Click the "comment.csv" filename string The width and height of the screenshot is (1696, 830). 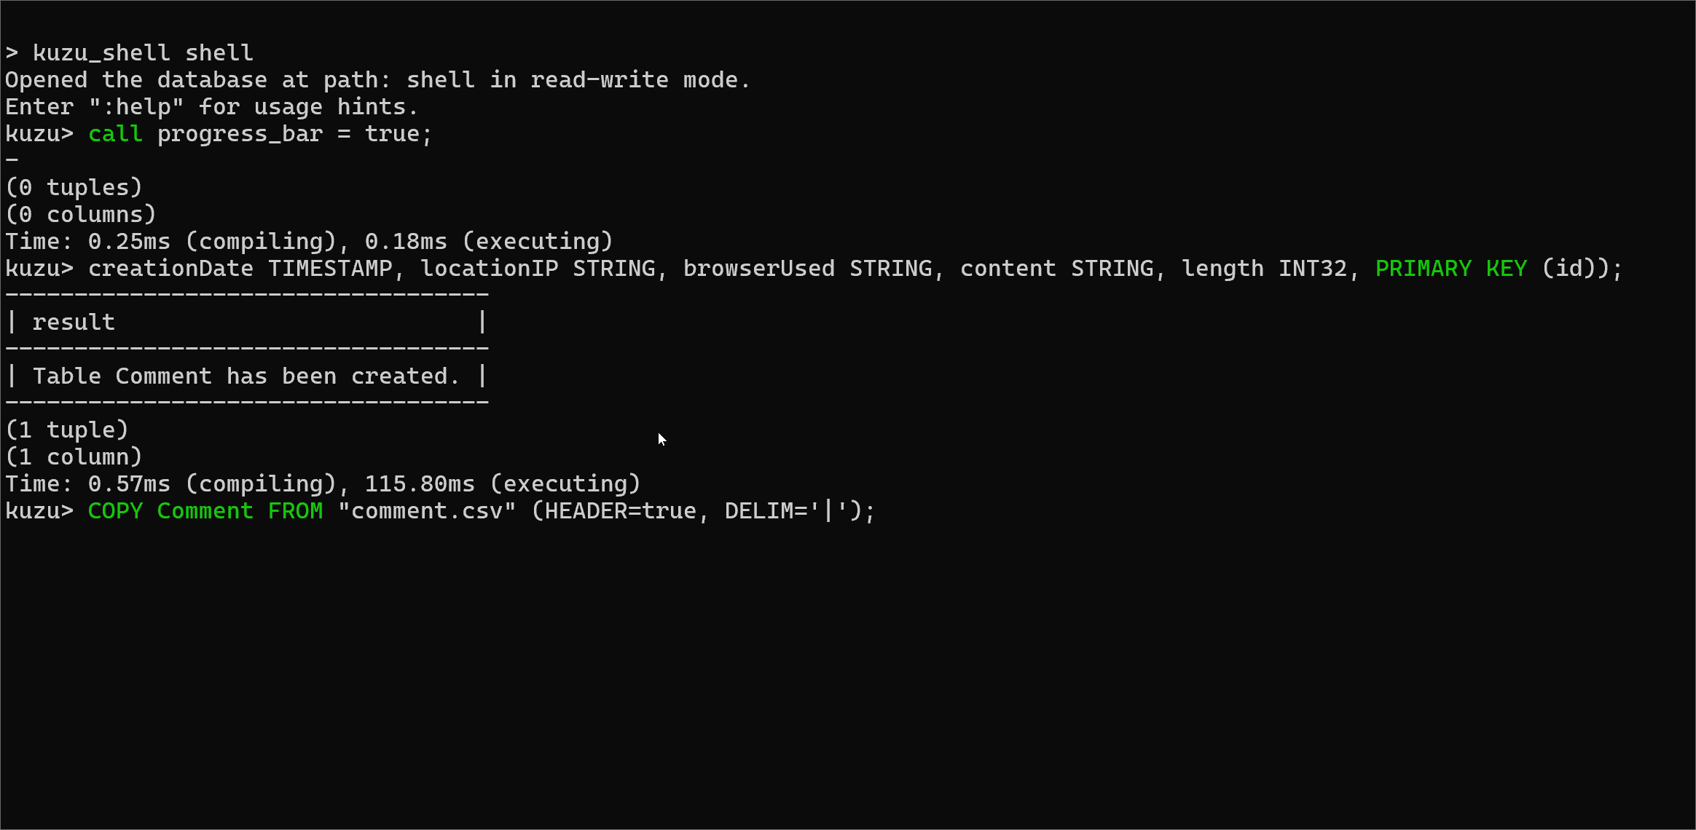coord(427,511)
